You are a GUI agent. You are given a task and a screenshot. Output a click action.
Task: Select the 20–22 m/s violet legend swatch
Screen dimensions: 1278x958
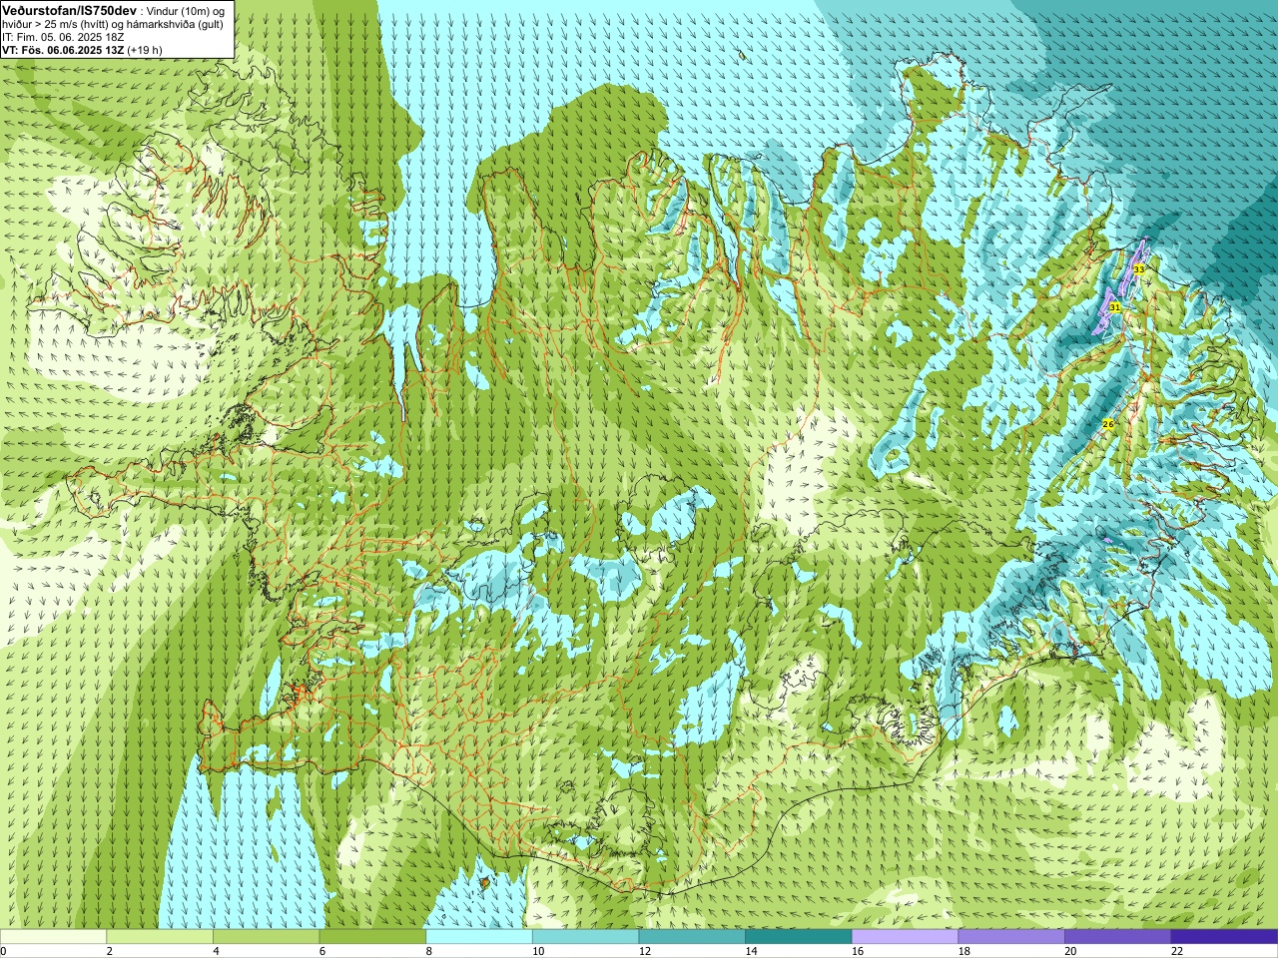tap(1118, 937)
